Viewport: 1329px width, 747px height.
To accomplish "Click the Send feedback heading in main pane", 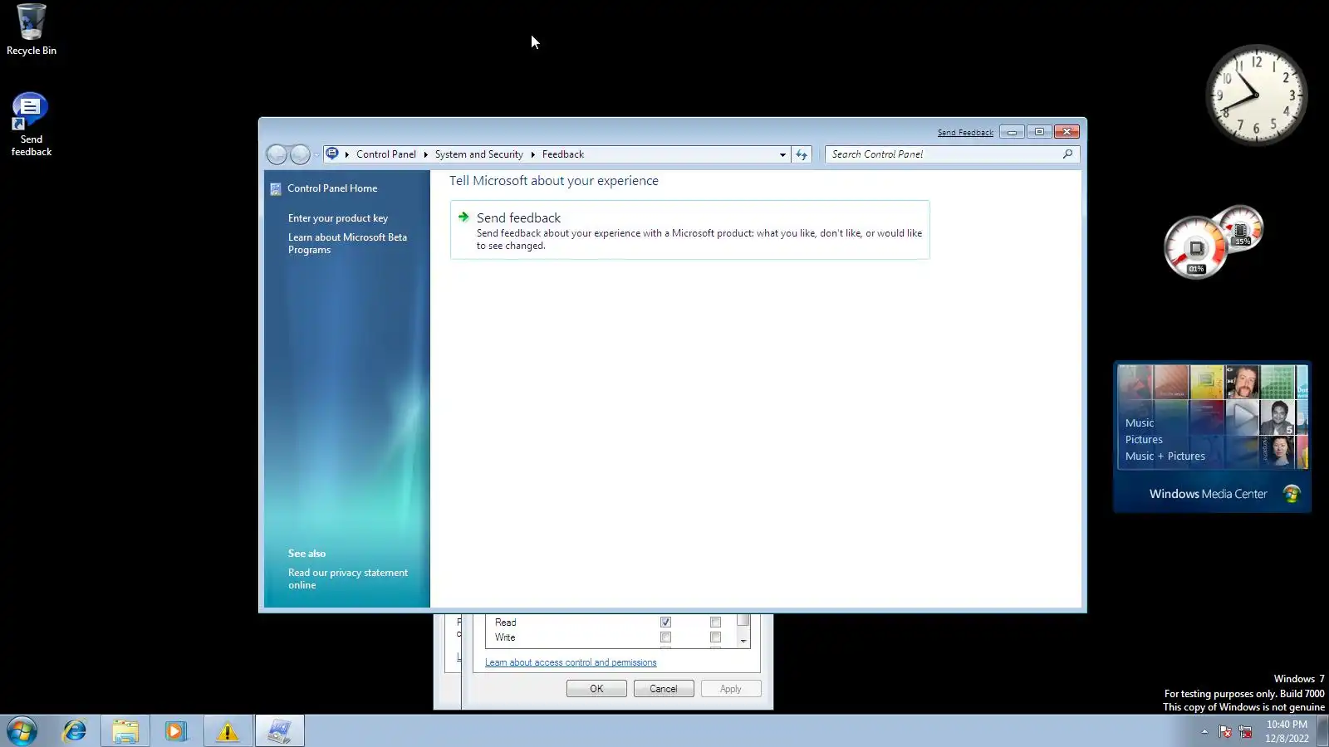I will (518, 217).
